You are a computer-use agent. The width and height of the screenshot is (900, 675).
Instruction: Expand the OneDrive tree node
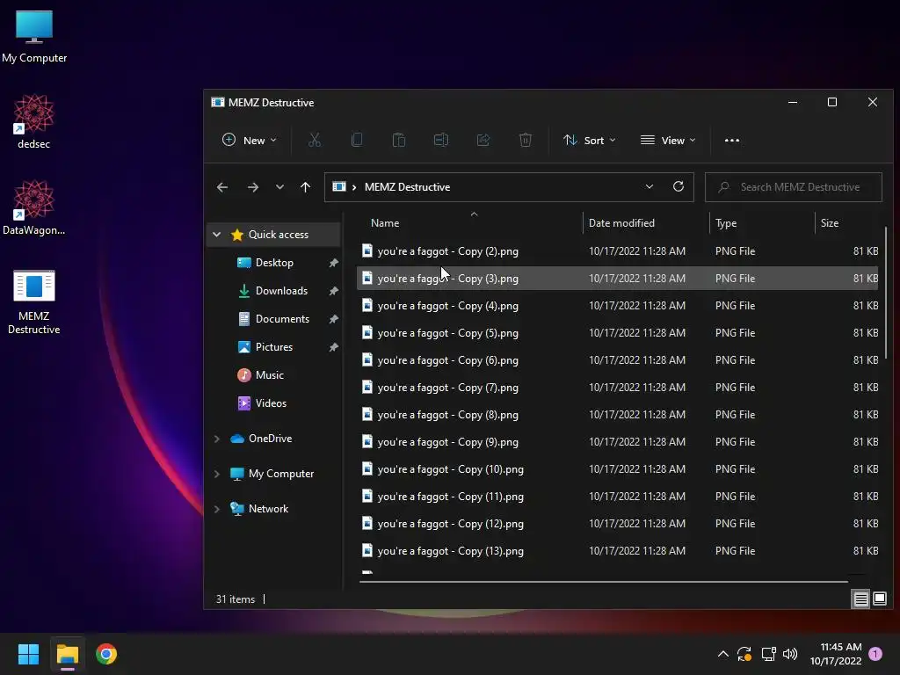click(216, 439)
